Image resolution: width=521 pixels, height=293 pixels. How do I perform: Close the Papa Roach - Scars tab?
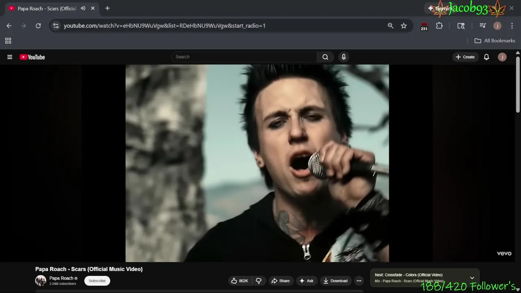click(x=93, y=8)
